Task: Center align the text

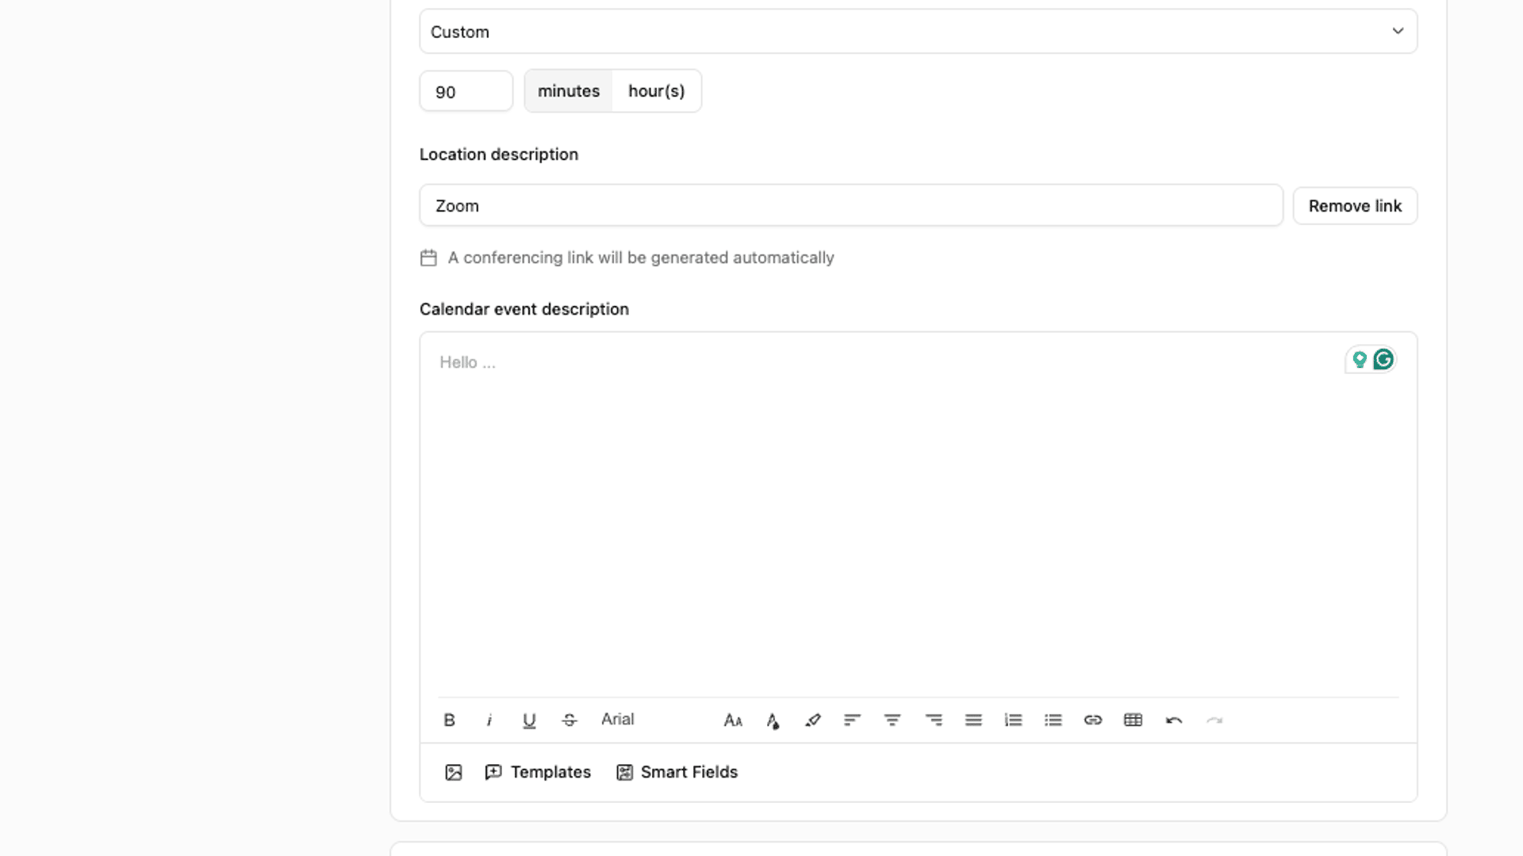Action: 892,720
